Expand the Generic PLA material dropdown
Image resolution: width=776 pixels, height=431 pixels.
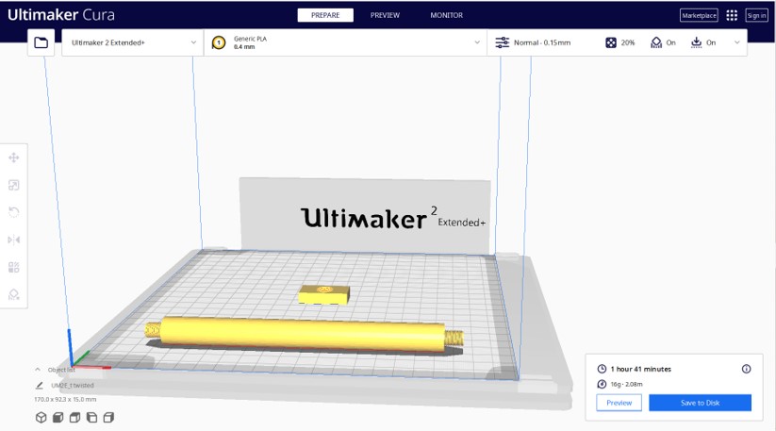(477, 42)
